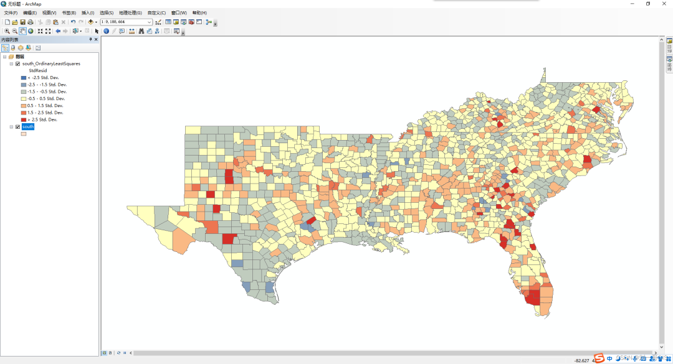Open the 文件(F) menu
The image size is (673, 364).
11,13
